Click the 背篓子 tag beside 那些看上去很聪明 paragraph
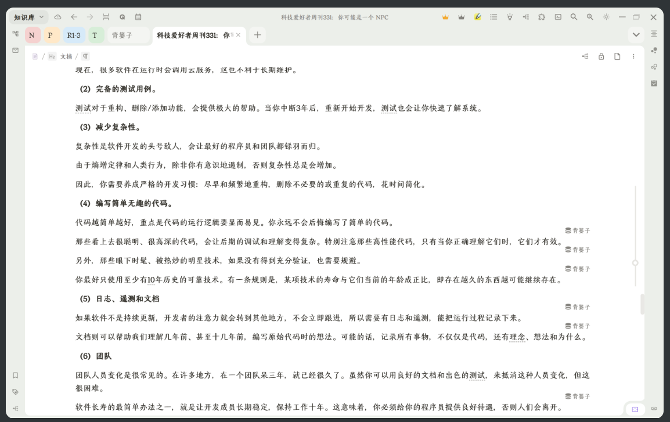This screenshot has width=670, height=422. pos(577,230)
